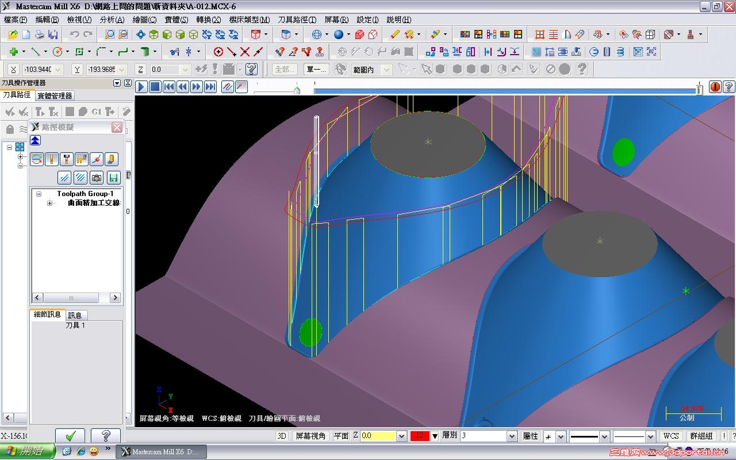Click the open file folder icon
736x460 pixels.
(x=13, y=34)
